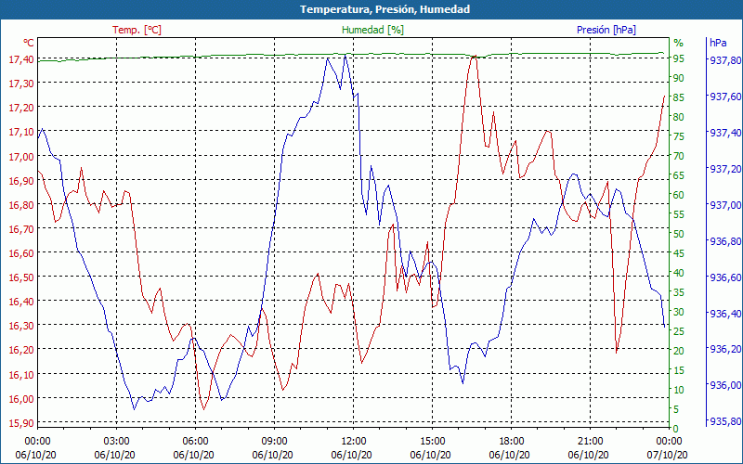Click pressure axis value 937,00
Viewport: 743px width, 464px height.
[x=725, y=204]
